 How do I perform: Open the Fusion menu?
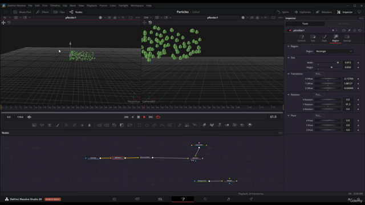103,6
